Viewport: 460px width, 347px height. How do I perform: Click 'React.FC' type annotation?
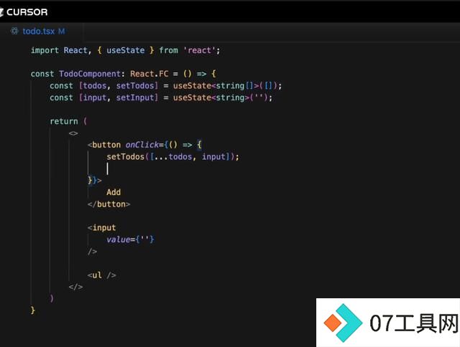pos(149,74)
